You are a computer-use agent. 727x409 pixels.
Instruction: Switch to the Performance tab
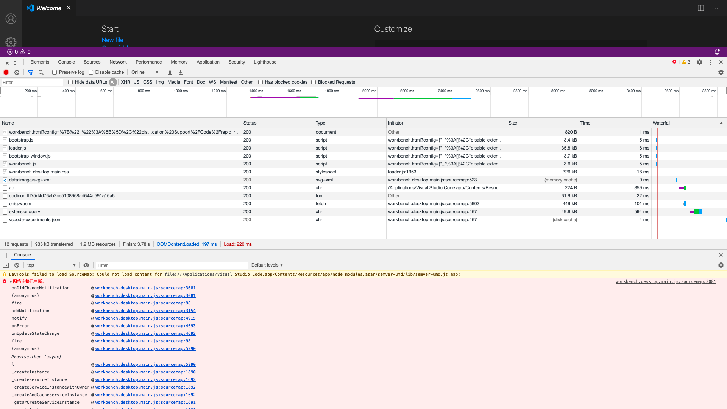pos(148,62)
